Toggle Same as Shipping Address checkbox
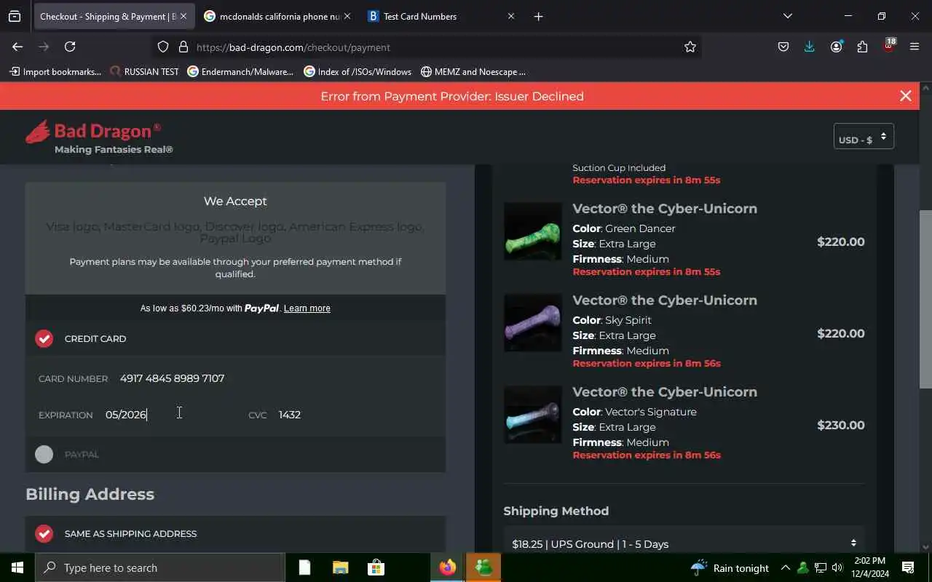This screenshot has height=582, width=932. click(x=44, y=533)
